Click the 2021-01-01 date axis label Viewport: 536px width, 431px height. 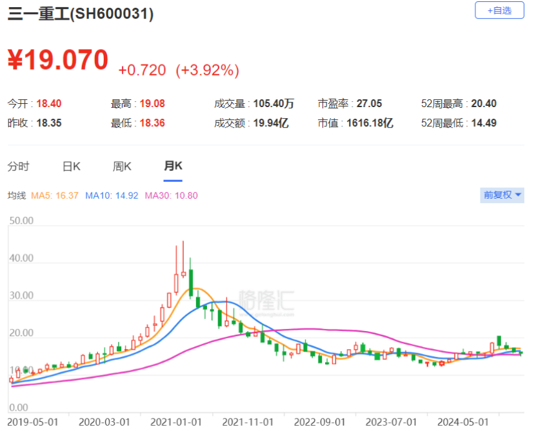[176, 422]
